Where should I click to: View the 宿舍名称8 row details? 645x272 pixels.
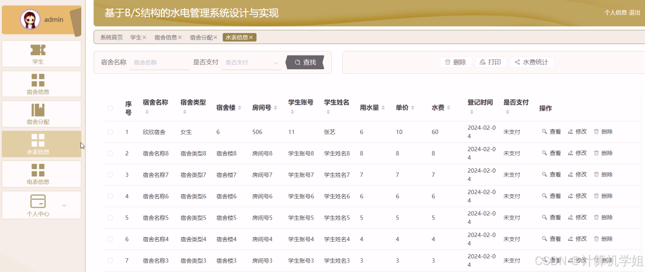point(551,153)
